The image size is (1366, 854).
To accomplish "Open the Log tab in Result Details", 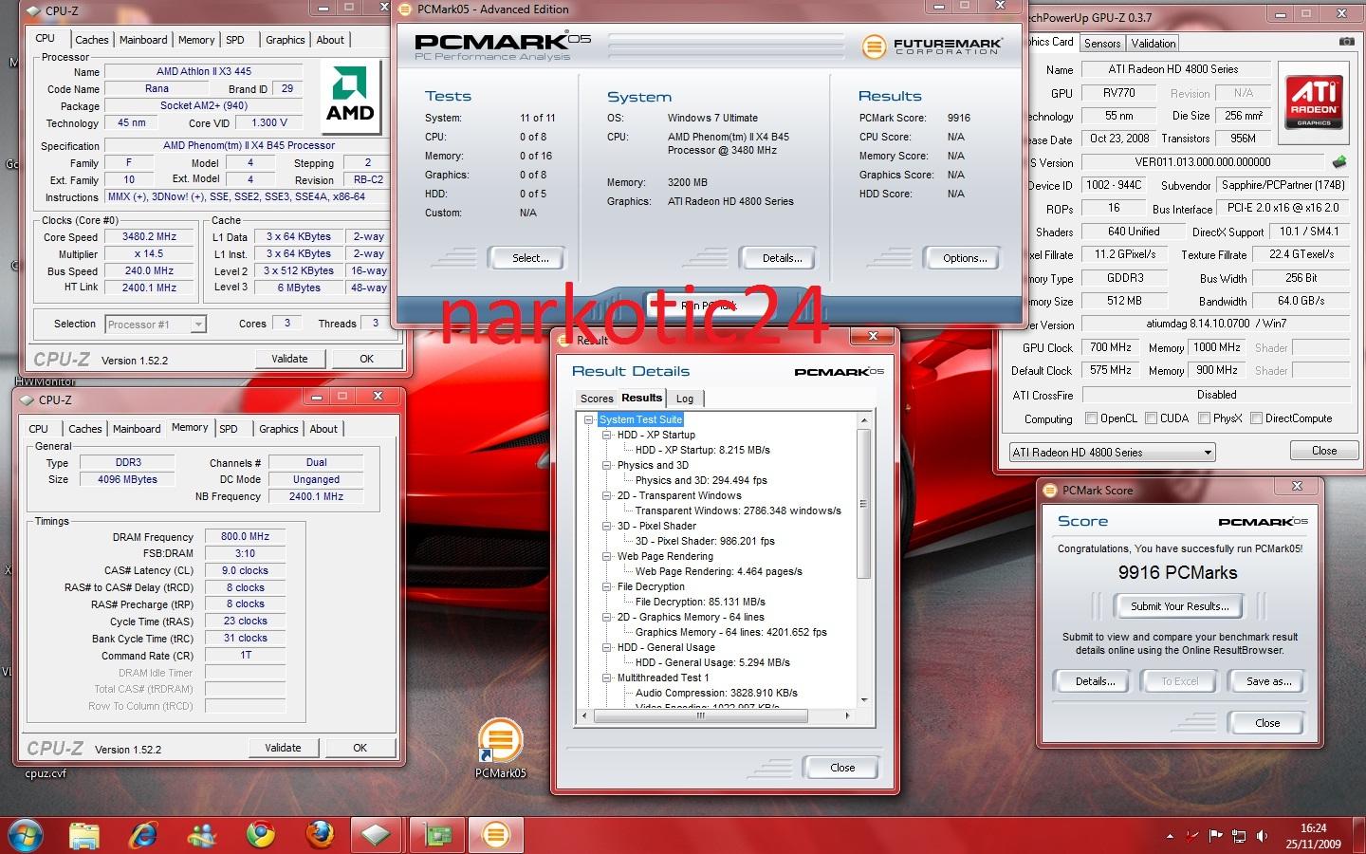I will (x=685, y=399).
